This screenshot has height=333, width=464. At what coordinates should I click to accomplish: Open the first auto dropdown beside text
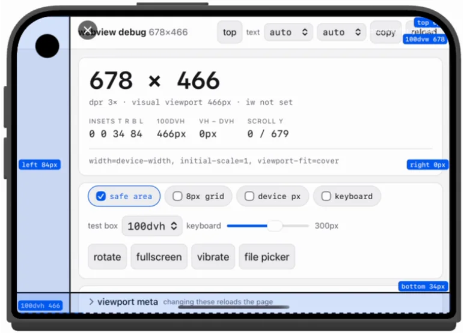tap(288, 32)
